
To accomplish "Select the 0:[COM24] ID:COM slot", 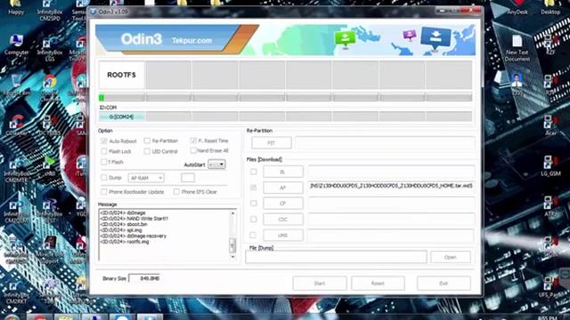I will 122,116.
